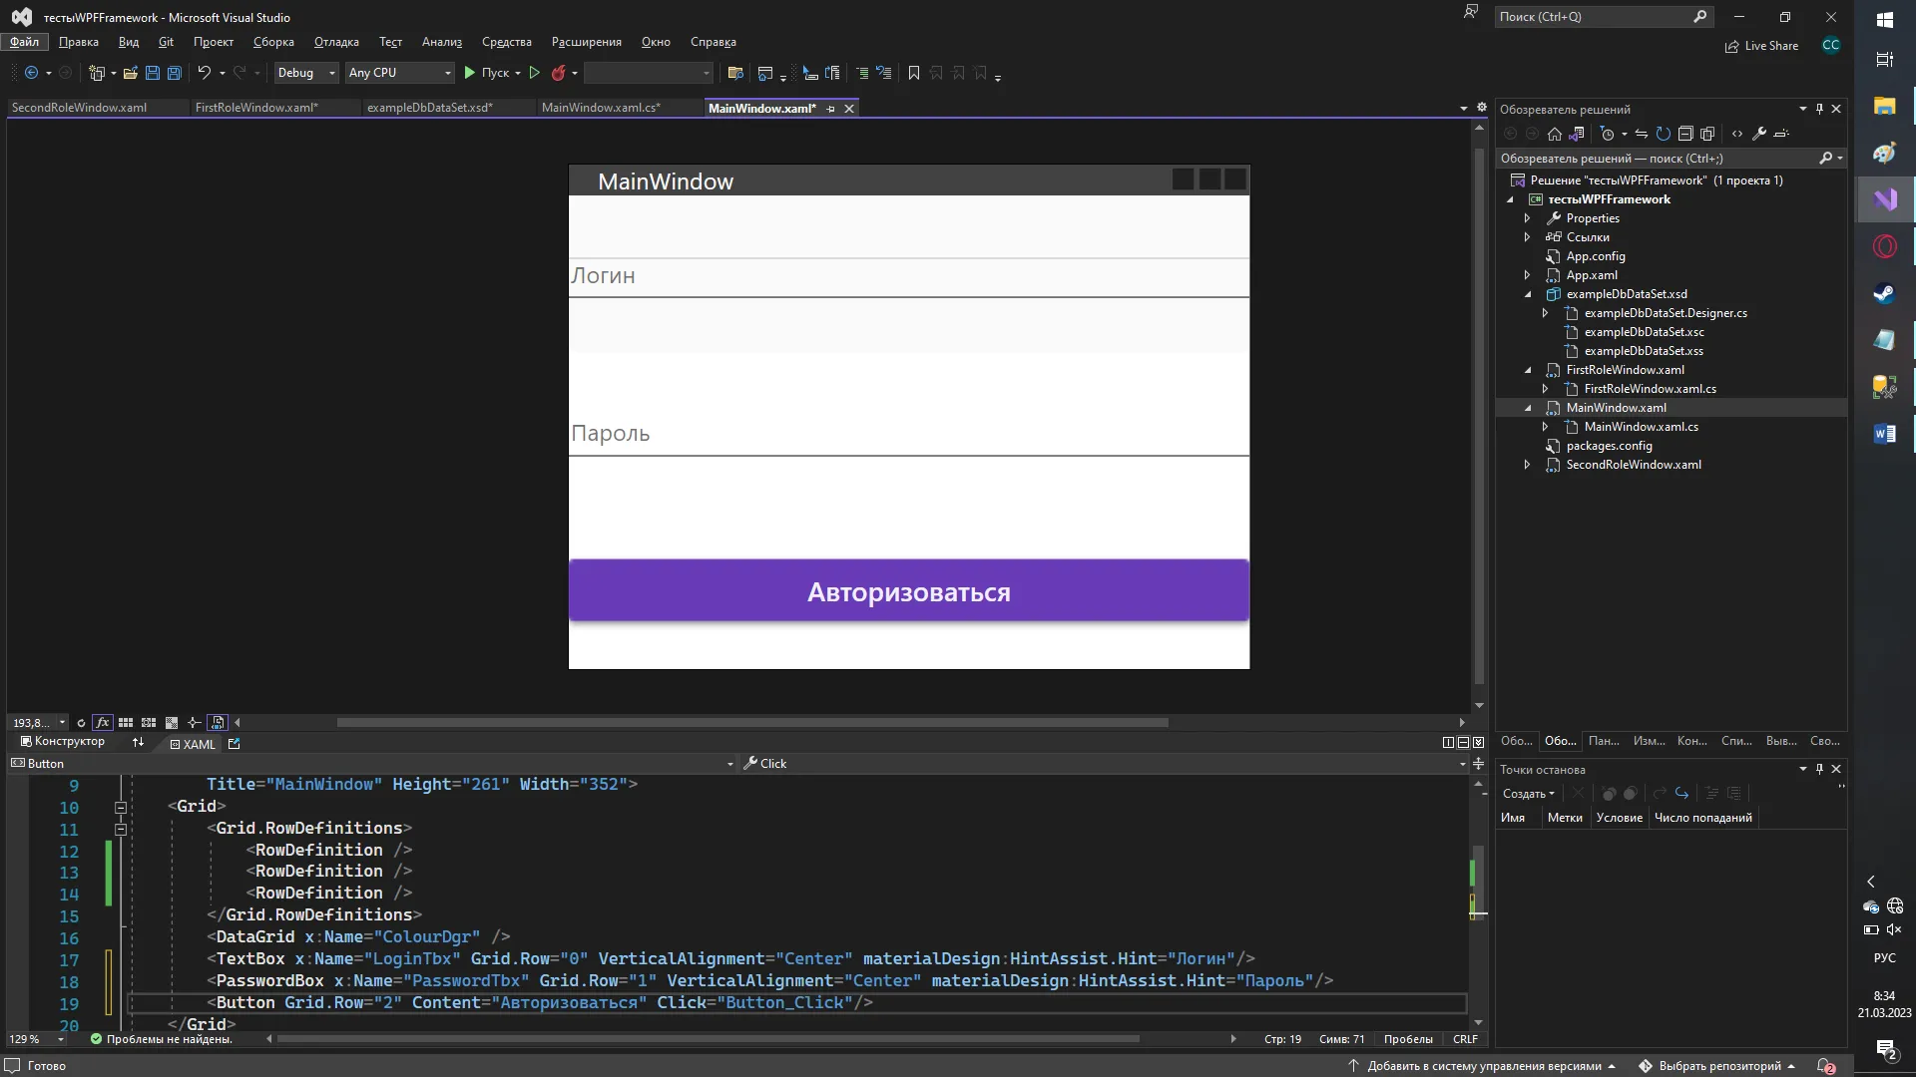Open Properties wrench icon in Solution Explorer
This screenshot has height=1077, width=1916.
pyautogui.click(x=1759, y=134)
